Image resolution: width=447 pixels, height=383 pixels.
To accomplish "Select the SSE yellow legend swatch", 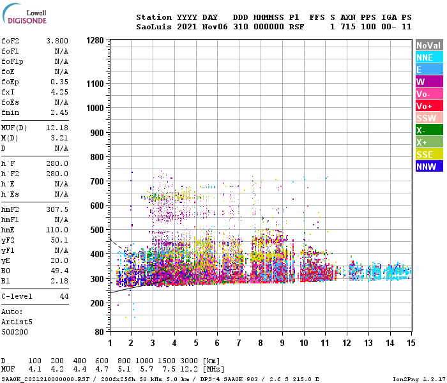I will (429, 154).
